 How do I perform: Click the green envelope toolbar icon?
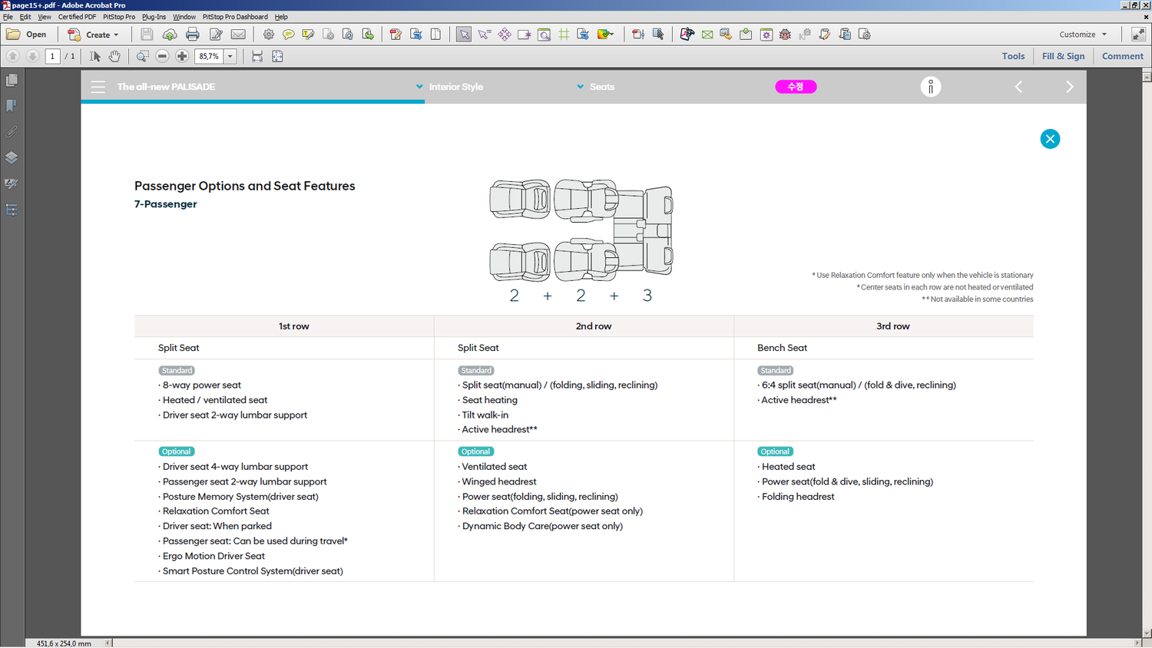707,35
